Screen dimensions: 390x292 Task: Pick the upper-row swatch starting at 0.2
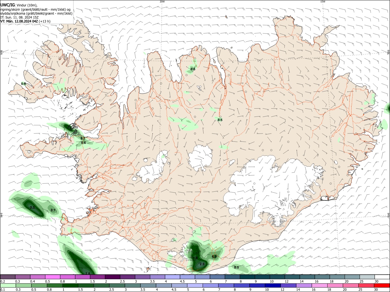[8, 277]
